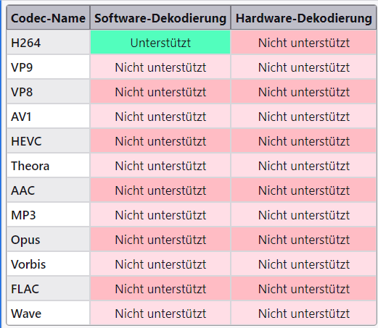
Task: Click FLAC software decoding status cell
Action: point(160,289)
